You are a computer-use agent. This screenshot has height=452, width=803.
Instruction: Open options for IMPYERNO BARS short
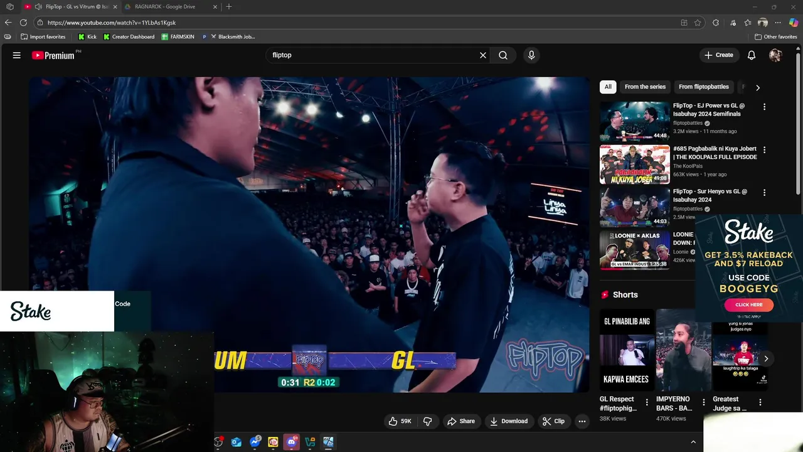coord(703,402)
